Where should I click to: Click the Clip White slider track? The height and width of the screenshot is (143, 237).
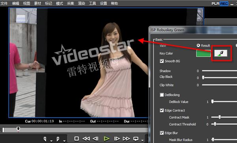[220, 85]
